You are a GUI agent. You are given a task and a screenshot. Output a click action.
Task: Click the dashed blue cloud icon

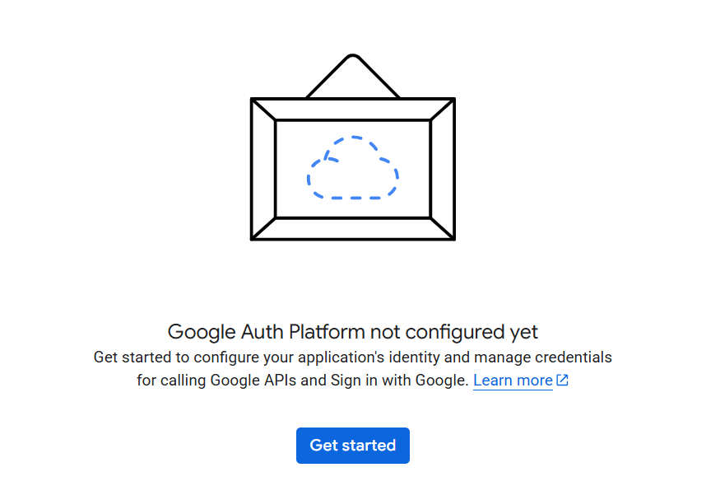point(353,168)
